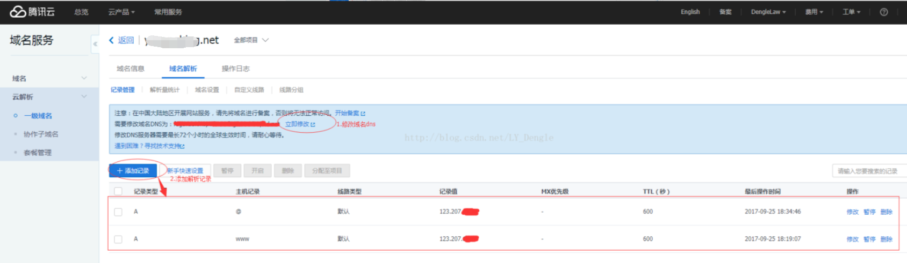Click the 分配至项目 button

(327, 171)
